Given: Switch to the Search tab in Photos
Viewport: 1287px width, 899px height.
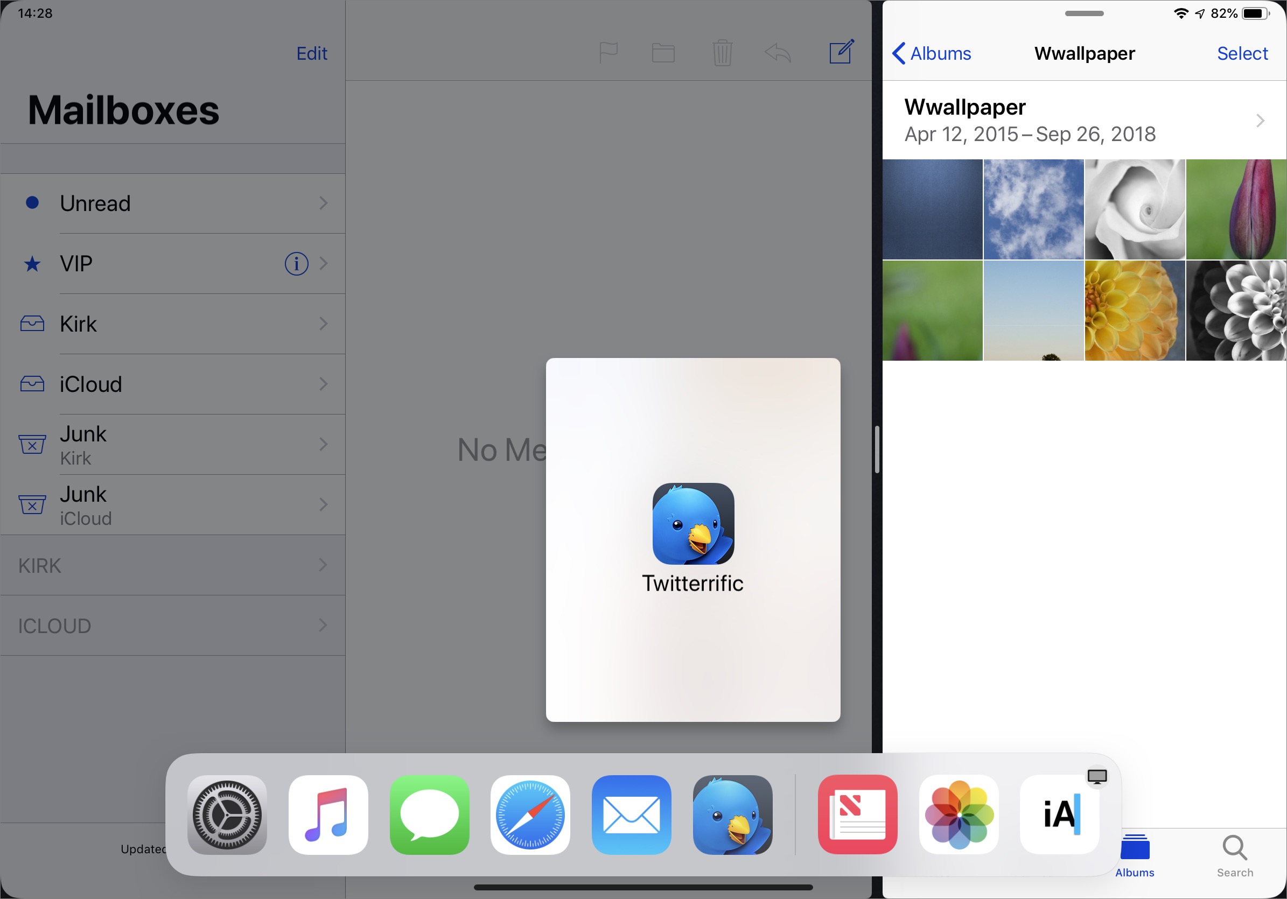Looking at the screenshot, I should pyautogui.click(x=1235, y=856).
